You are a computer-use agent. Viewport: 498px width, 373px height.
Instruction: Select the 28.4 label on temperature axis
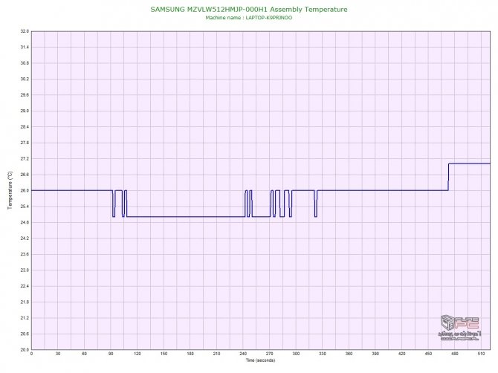coord(25,126)
